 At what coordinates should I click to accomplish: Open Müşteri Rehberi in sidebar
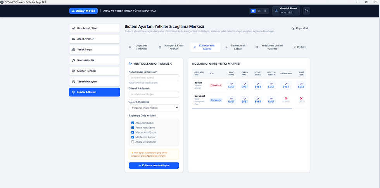pos(94,71)
